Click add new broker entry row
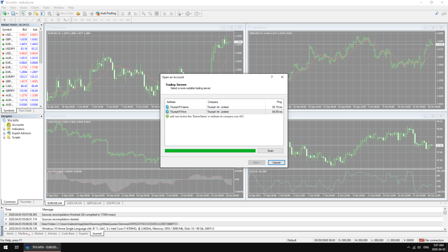Screen dimensions: 448x252 [x=224, y=116]
